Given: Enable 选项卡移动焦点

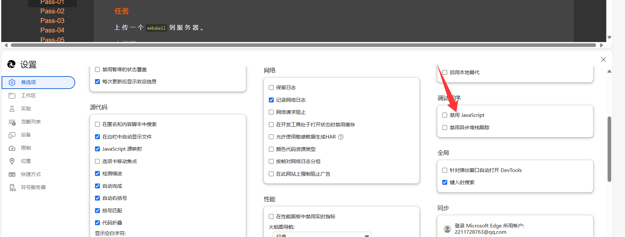Looking at the screenshot, I should (x=97, y=162).
